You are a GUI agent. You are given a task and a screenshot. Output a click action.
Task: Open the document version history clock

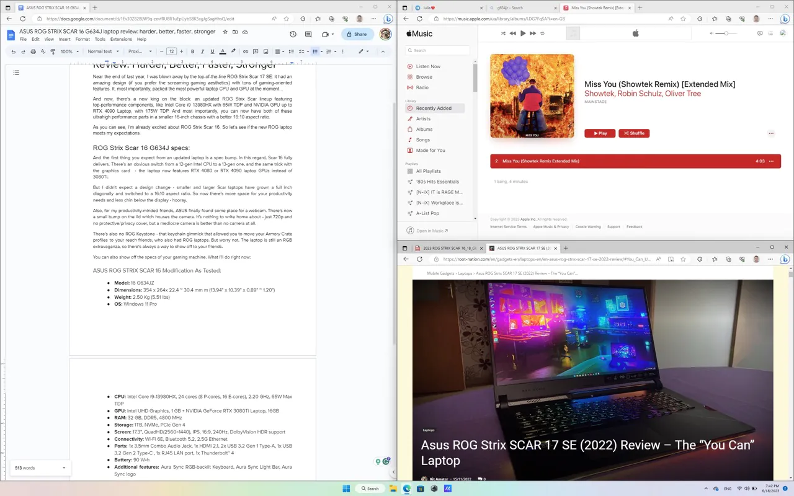click(293, 34)
